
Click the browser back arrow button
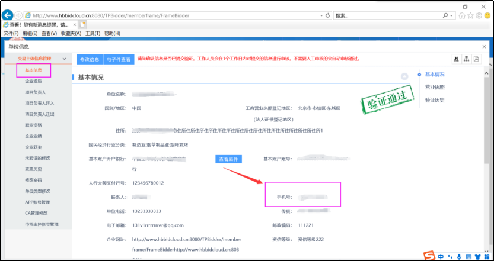coord(8,15)
